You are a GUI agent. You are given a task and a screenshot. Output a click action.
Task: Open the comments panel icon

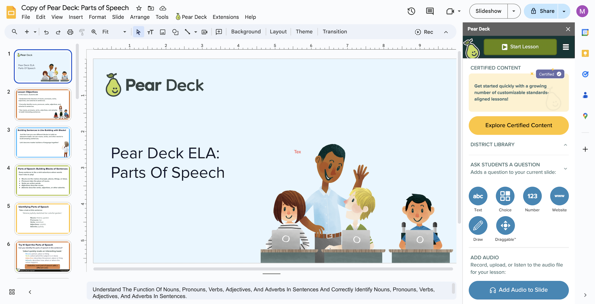coord(429,11)
